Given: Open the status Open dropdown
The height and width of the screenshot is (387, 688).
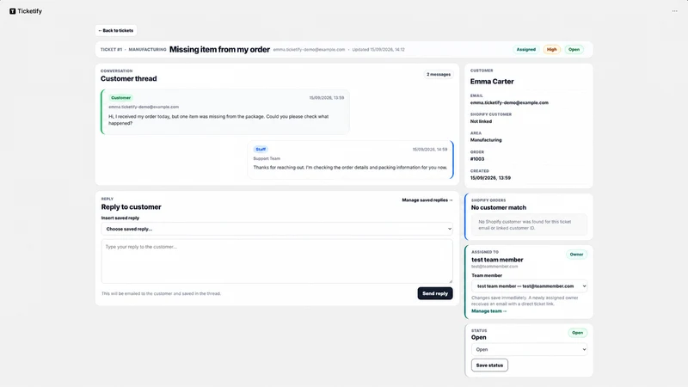Looking at the screenshot, I should tap(529, 349).
